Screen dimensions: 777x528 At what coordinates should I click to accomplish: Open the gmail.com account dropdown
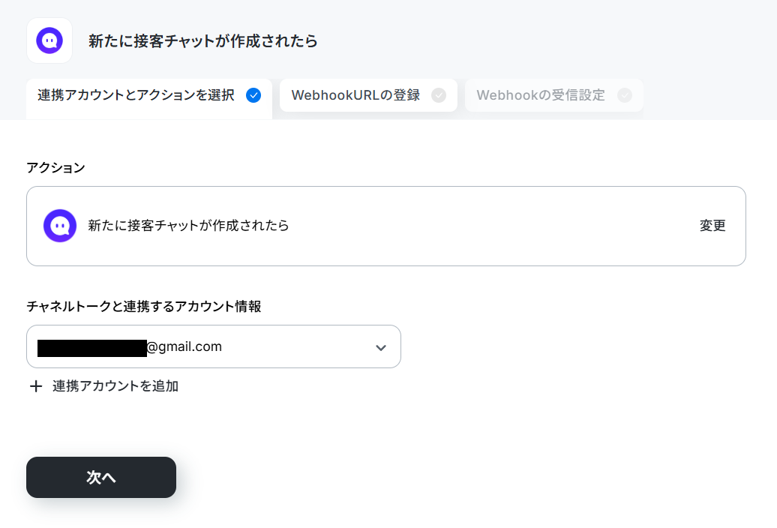pyautogui.click(x=214, y=346)
